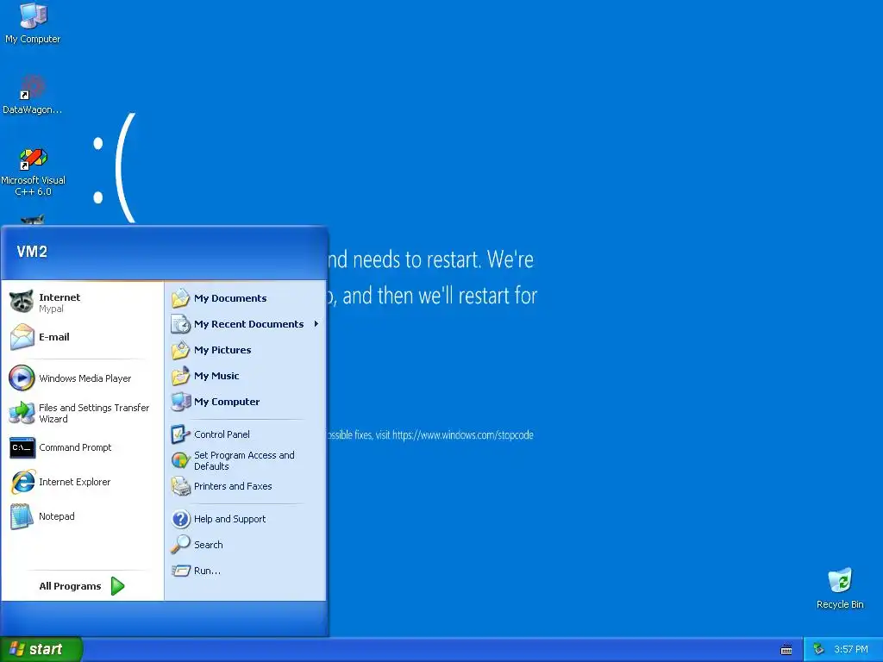This screenshot has height=662, width=883.
Task: Click the Notepad icon
Action: [x=22, y=516]
